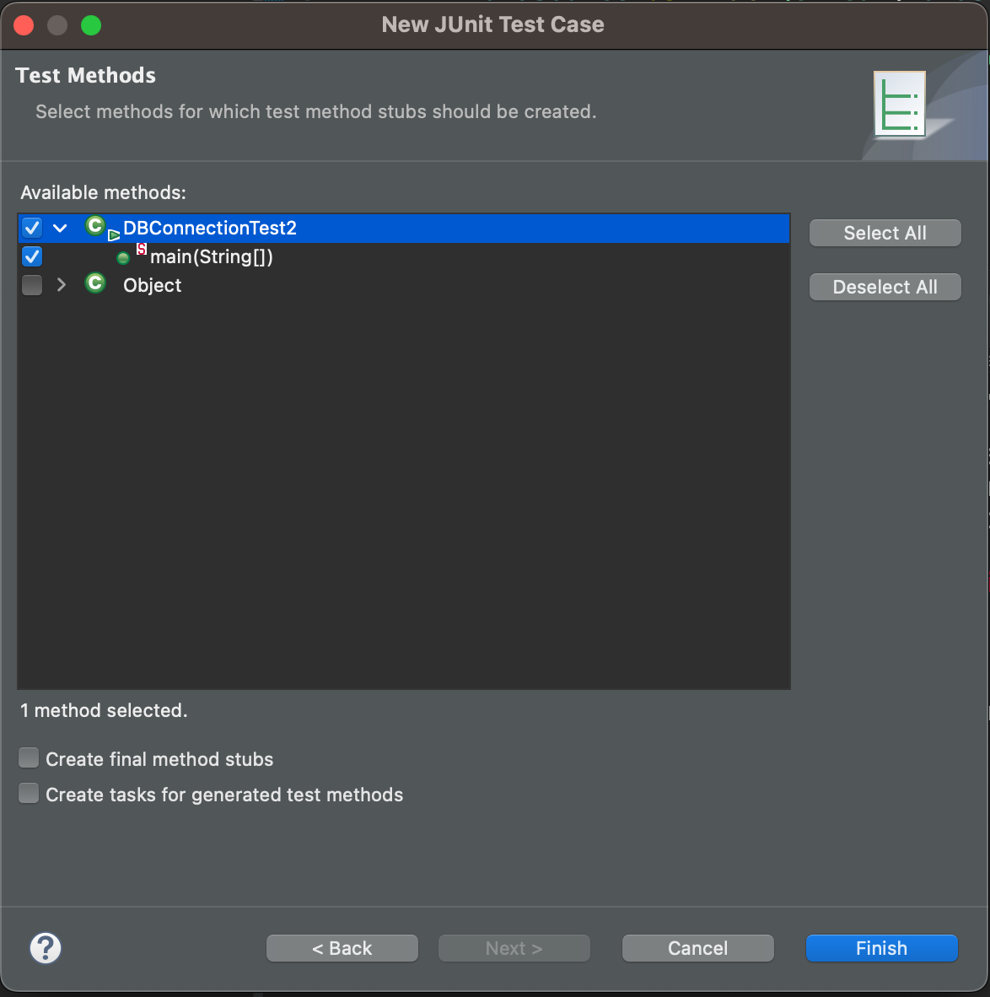The image size is (990, 997).
Task: Click the Object class icon
Action: tap(95, 283)
